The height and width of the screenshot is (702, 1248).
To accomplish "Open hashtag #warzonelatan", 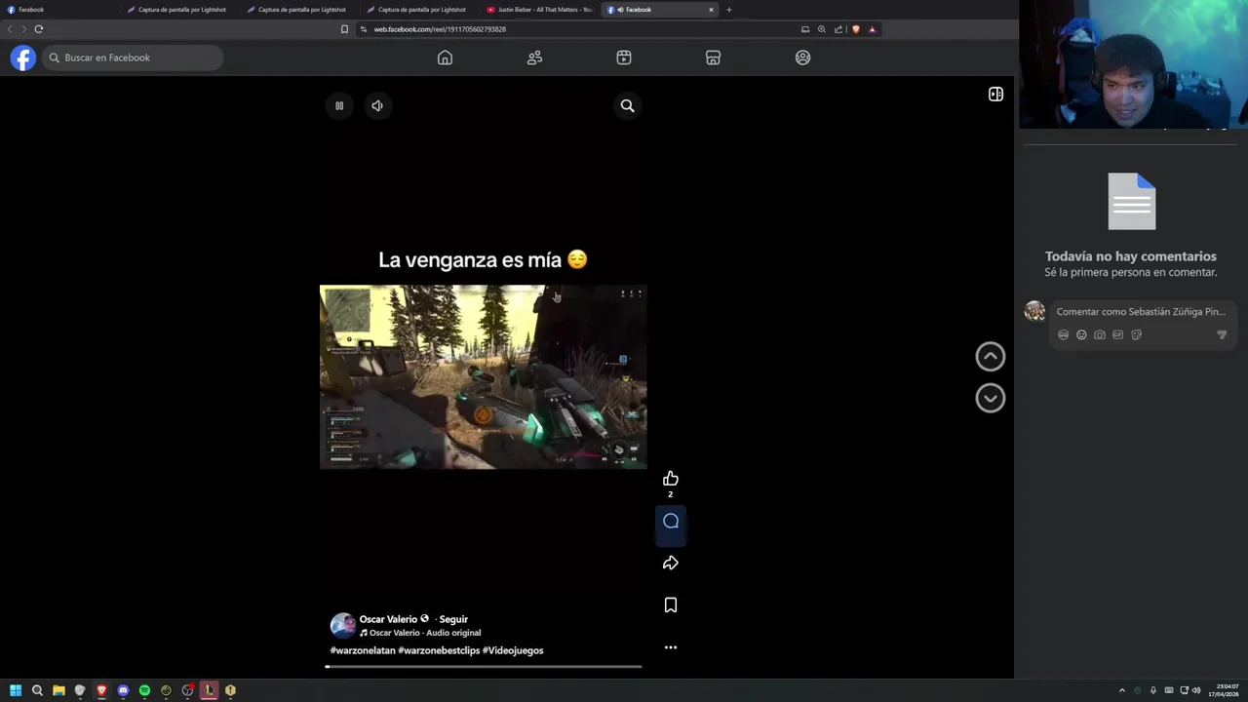I will 363,650.
